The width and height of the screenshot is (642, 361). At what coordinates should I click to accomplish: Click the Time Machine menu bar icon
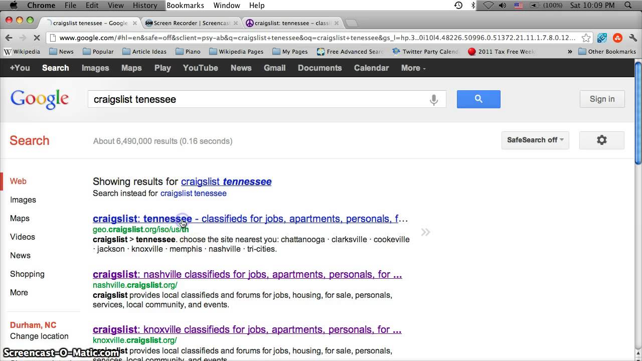coord(458,6)
